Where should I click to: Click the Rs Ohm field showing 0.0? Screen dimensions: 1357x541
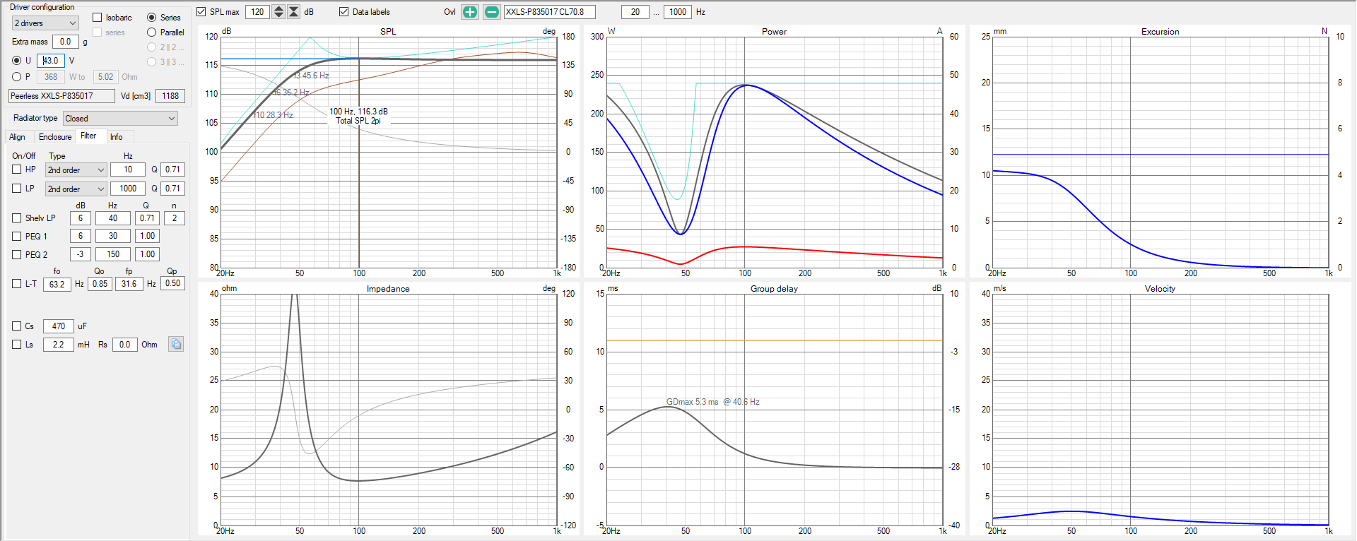coord(124,345)
